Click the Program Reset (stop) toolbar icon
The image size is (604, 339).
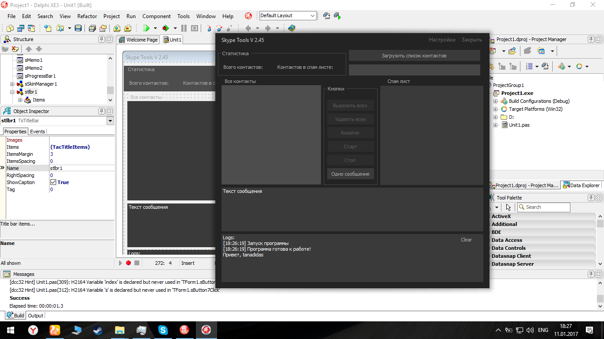pos(194,28)
